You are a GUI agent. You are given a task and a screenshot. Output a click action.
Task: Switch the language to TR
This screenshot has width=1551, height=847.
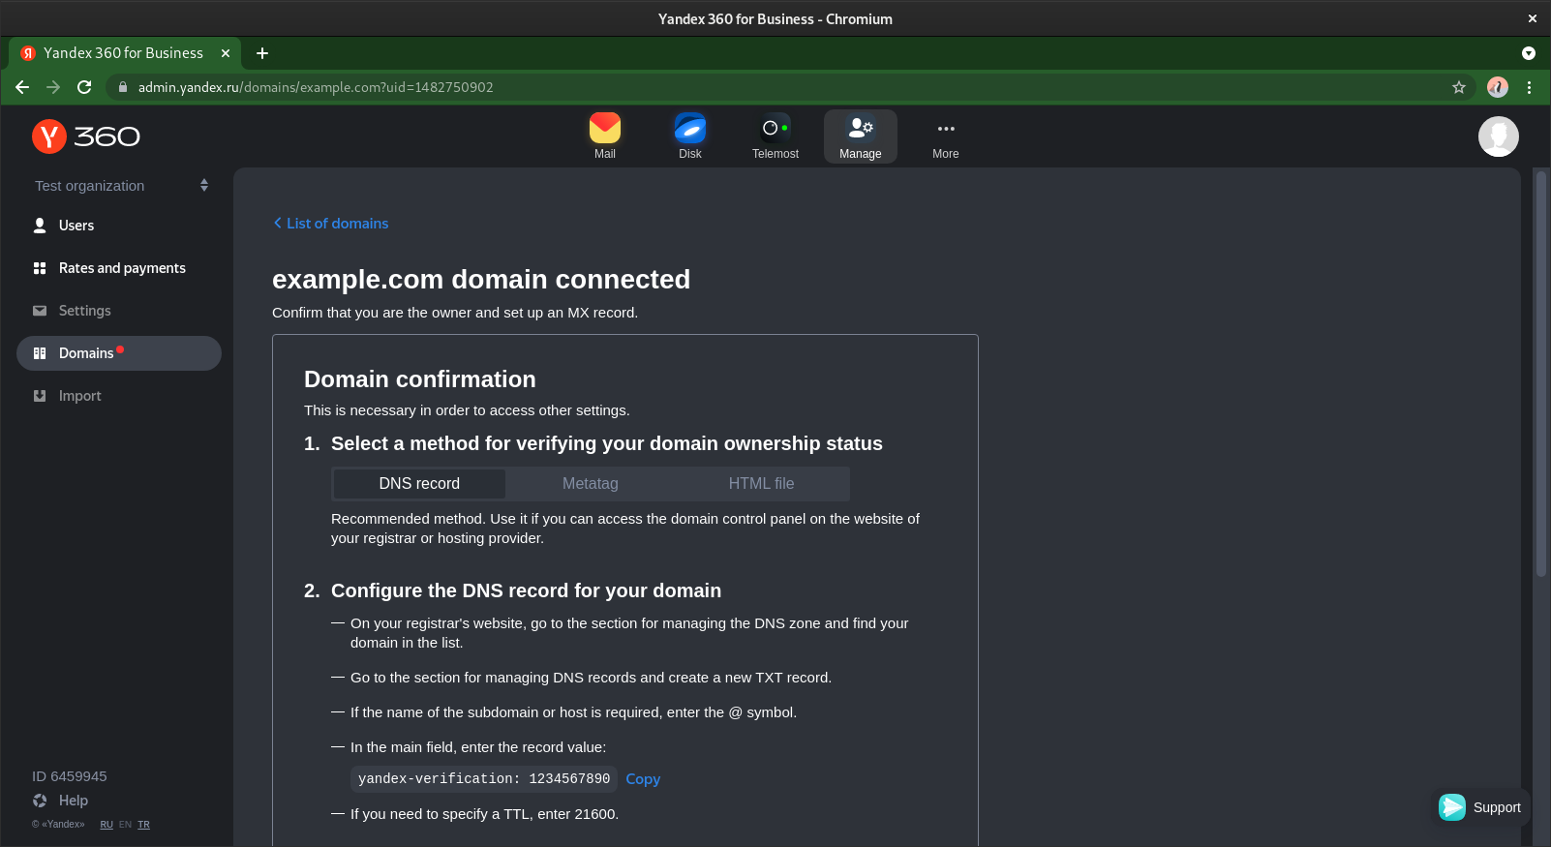[143, 825]
